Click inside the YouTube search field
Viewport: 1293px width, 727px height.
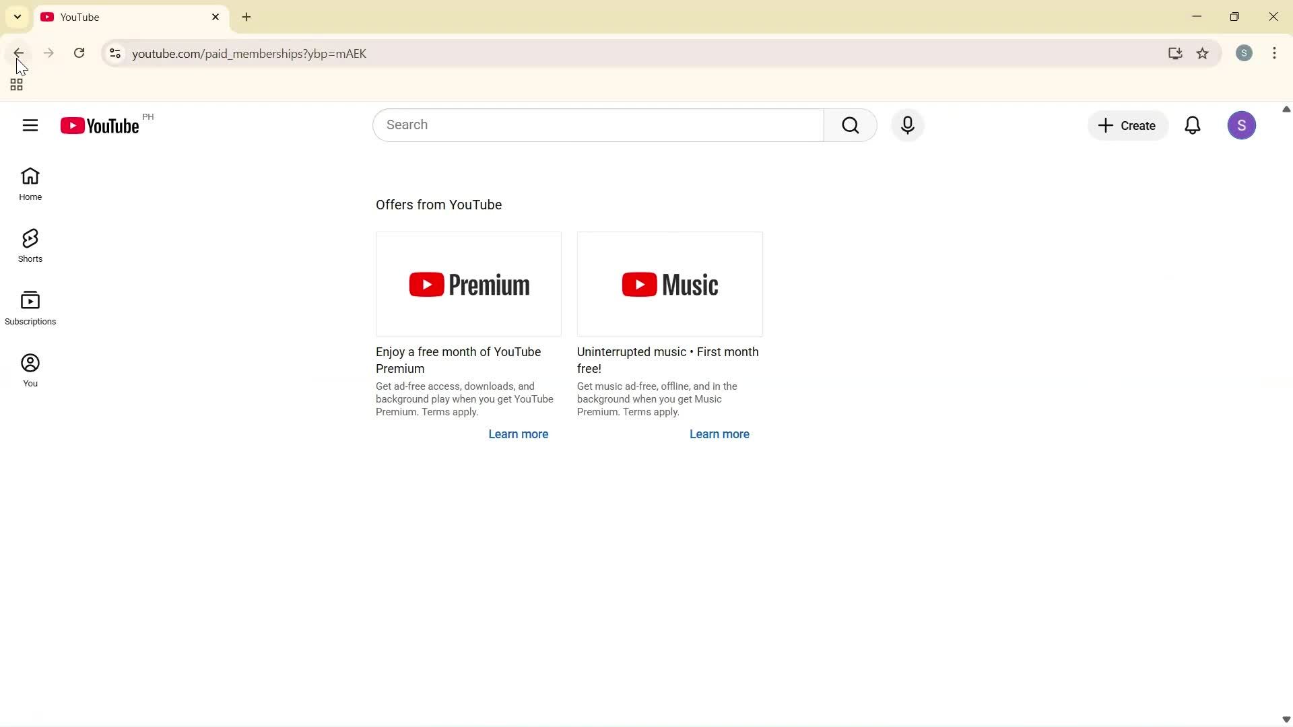click(x=593, y=125)
